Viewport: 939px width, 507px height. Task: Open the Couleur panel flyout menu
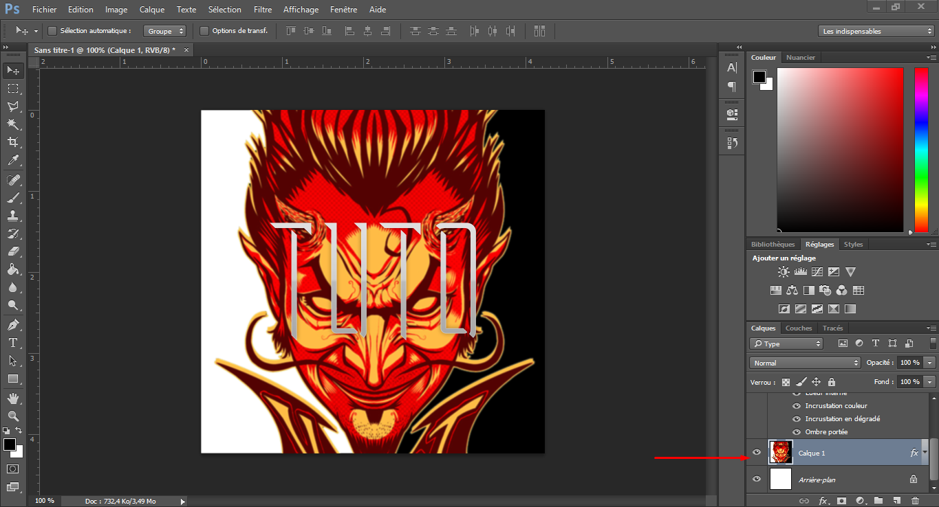point(931,58)
